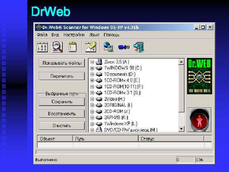Screen dimensions: 229x172
Task: Expand the 1CD-ROMv.4.0 (E:) tree node
Action: click(92, 81)
